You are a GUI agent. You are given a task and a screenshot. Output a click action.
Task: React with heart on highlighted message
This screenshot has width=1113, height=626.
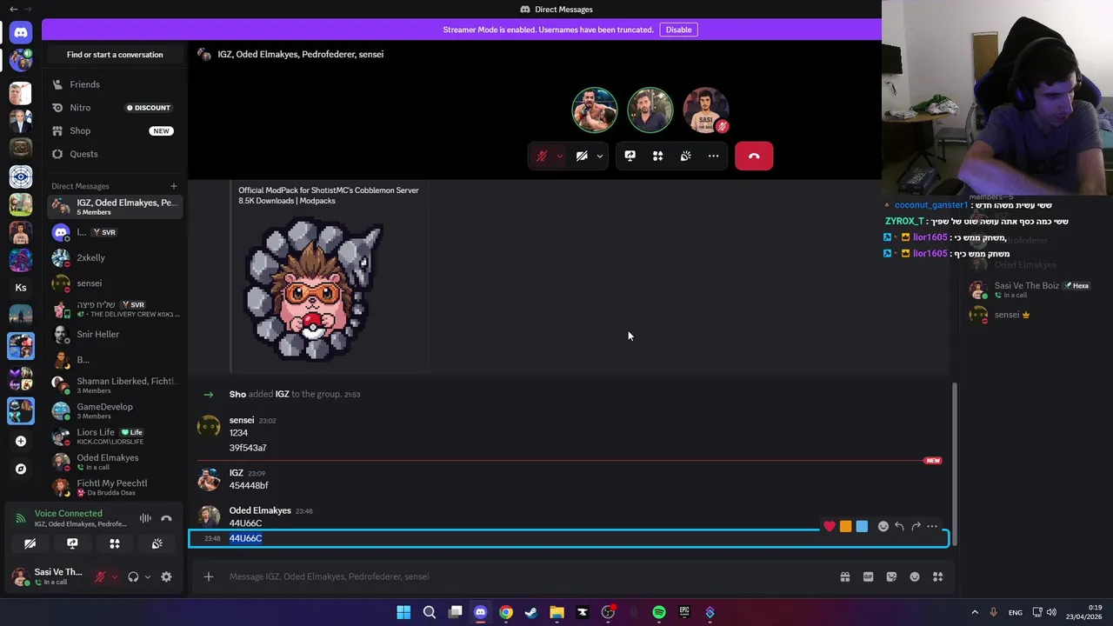coord(830,526)
